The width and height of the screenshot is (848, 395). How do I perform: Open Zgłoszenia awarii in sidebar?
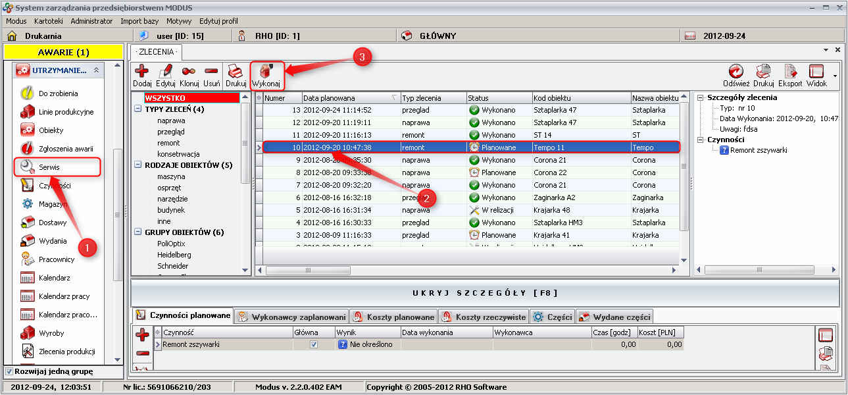tap(65, 149)
